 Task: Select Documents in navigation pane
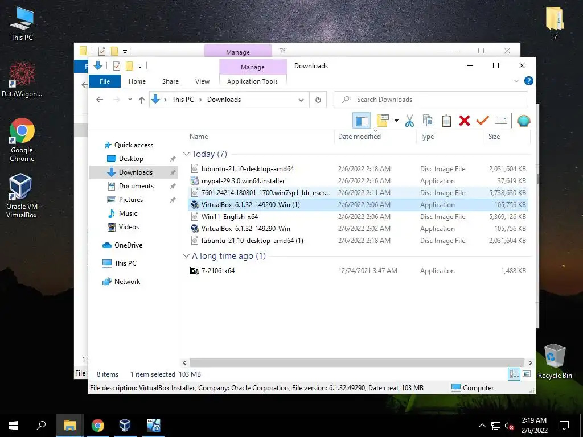(136, 186)
